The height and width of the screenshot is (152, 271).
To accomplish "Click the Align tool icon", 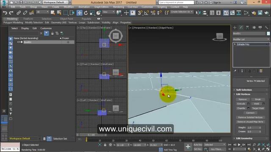I will (205, 13).
